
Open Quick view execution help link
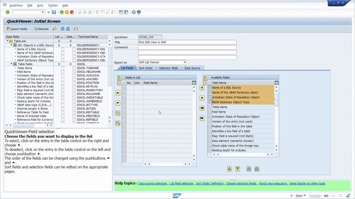point(273,184)
